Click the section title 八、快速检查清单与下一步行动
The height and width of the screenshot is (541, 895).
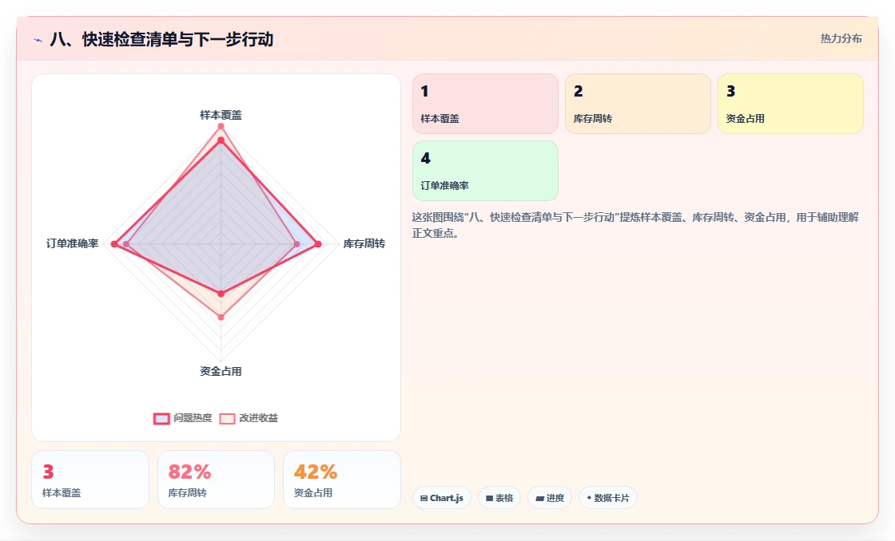click(161, 39)
